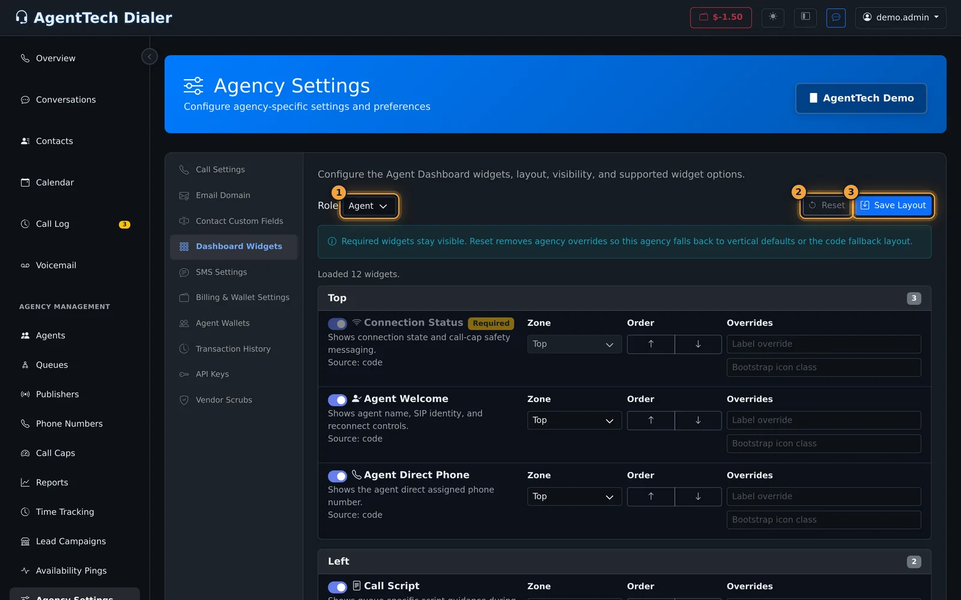
Task: Switch to the Email Domain tab
Action: point(234,196)
